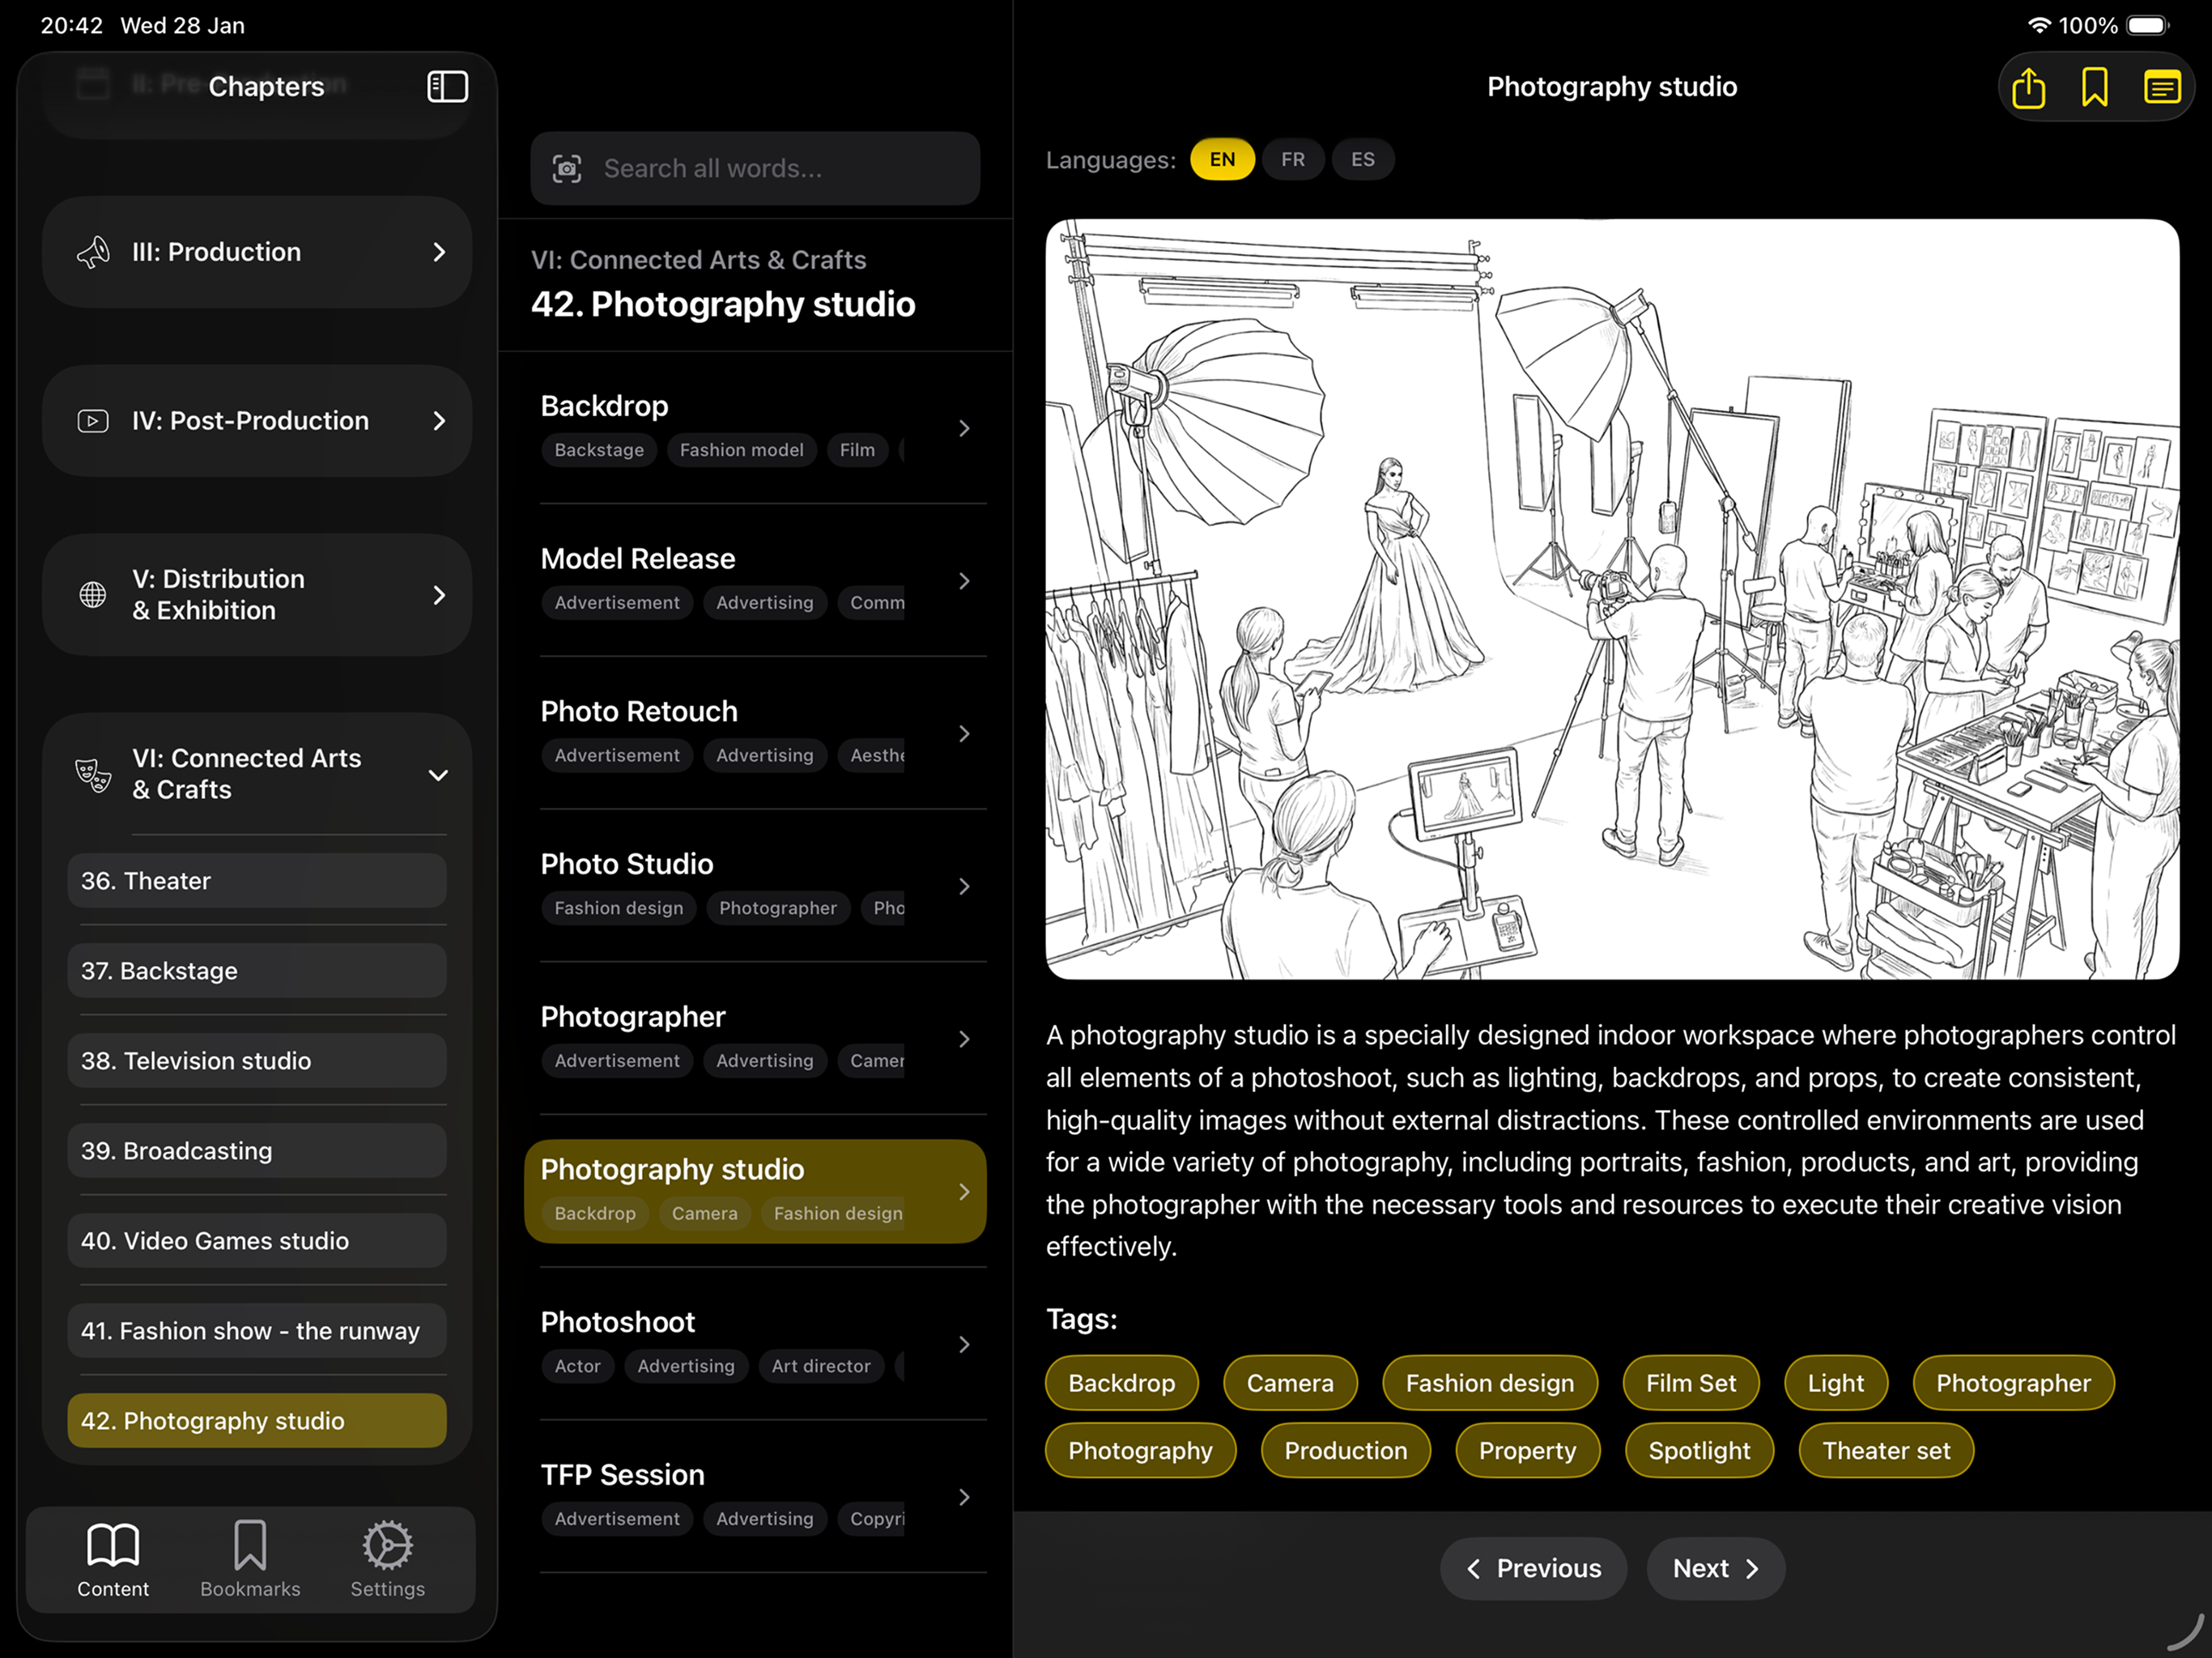Tap the Fashion design tag under Tags

point(1490,1383)
